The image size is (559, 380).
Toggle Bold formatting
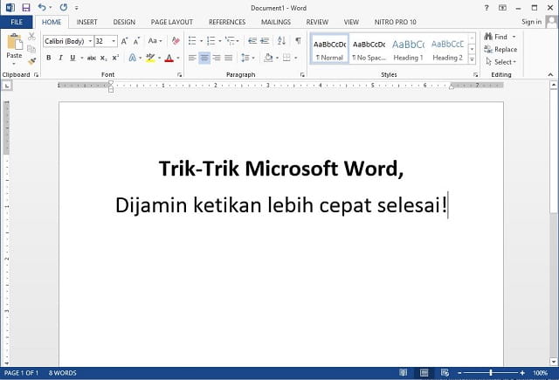tap(49, 58)
